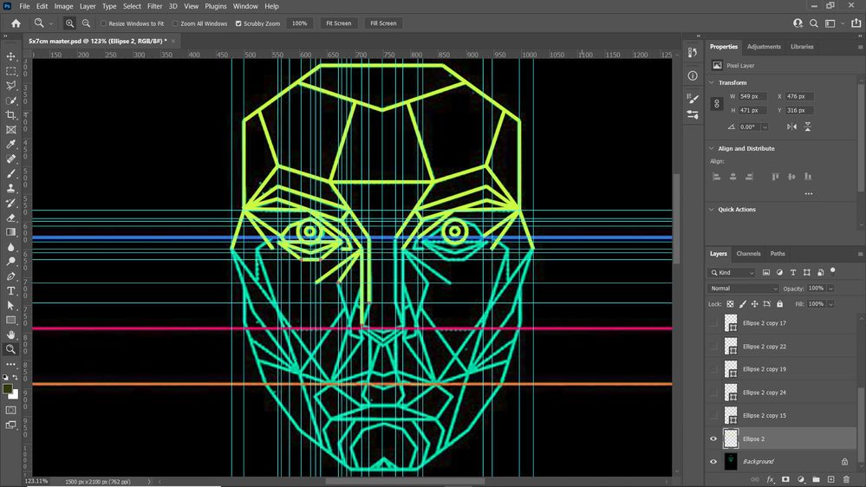Delete layer using the trash icon
The image size is (866, 487).
(x=846, y=479)
